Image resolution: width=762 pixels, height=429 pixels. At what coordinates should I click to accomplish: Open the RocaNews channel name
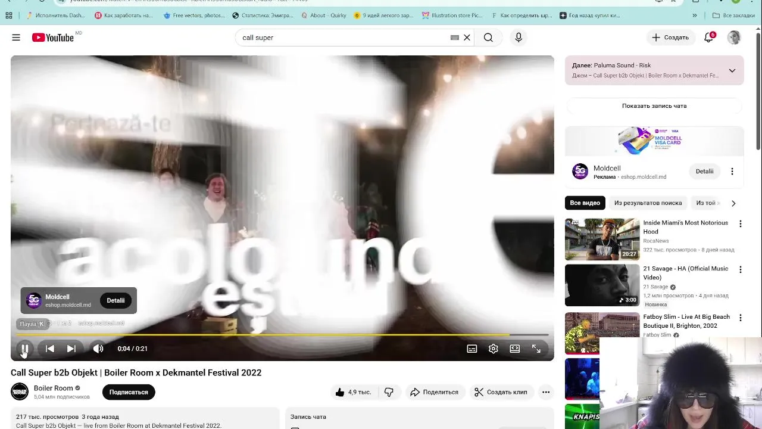coord(655,241)
